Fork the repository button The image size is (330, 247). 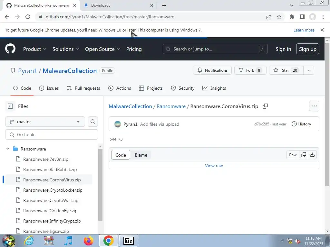point(250,70)
